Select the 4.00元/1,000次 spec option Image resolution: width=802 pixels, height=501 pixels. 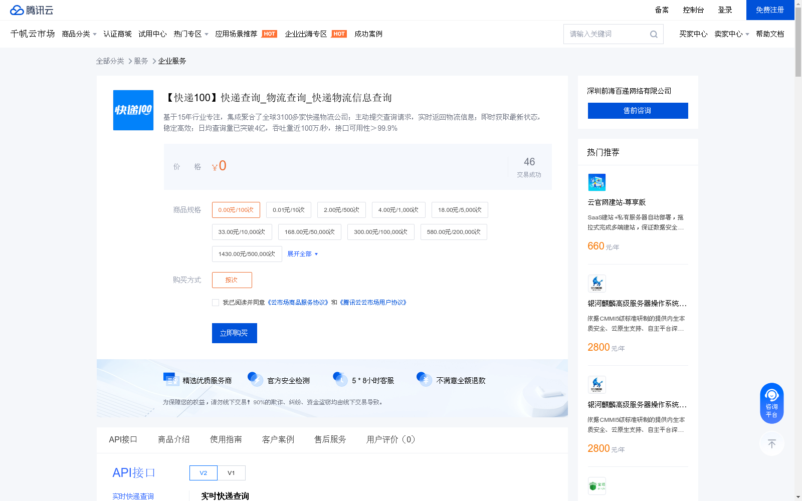[x=398, y=210]
